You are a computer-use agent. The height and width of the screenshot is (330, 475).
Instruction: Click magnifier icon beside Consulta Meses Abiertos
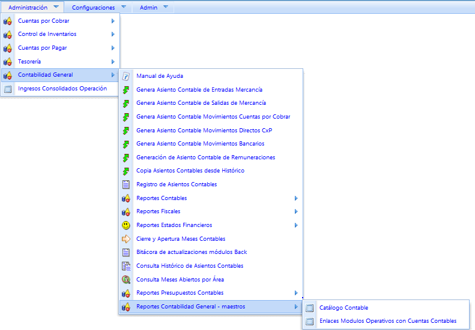tap(126, 280)
